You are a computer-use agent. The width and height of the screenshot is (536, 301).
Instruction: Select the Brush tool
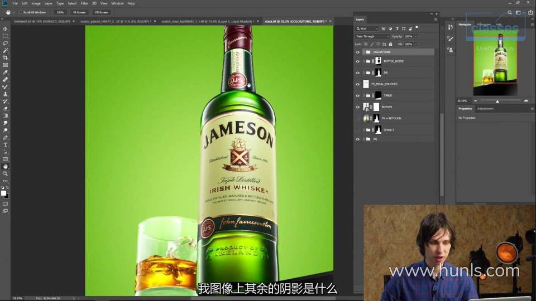(5, 87)
